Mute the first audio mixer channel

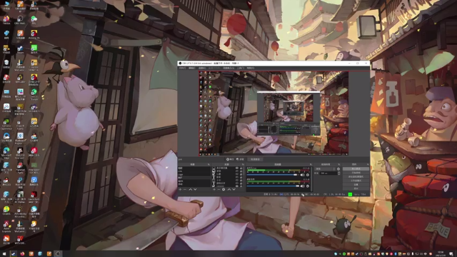[x=302, y=175]
